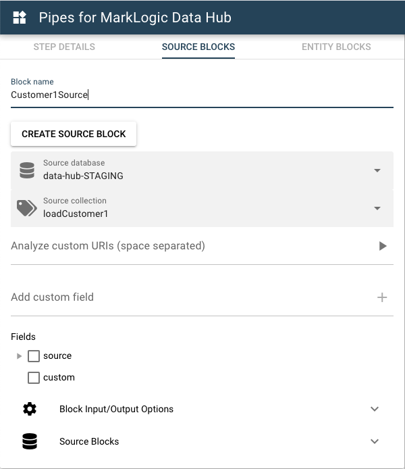Click the Pipes app logo icon
The width and height of the screenshot is (405, 469).
point(20,18)
